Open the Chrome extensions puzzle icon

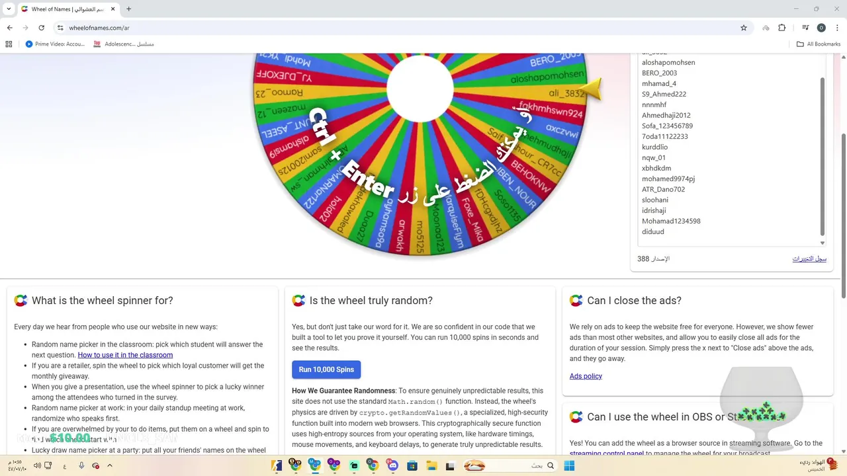(x=782, y=28)
